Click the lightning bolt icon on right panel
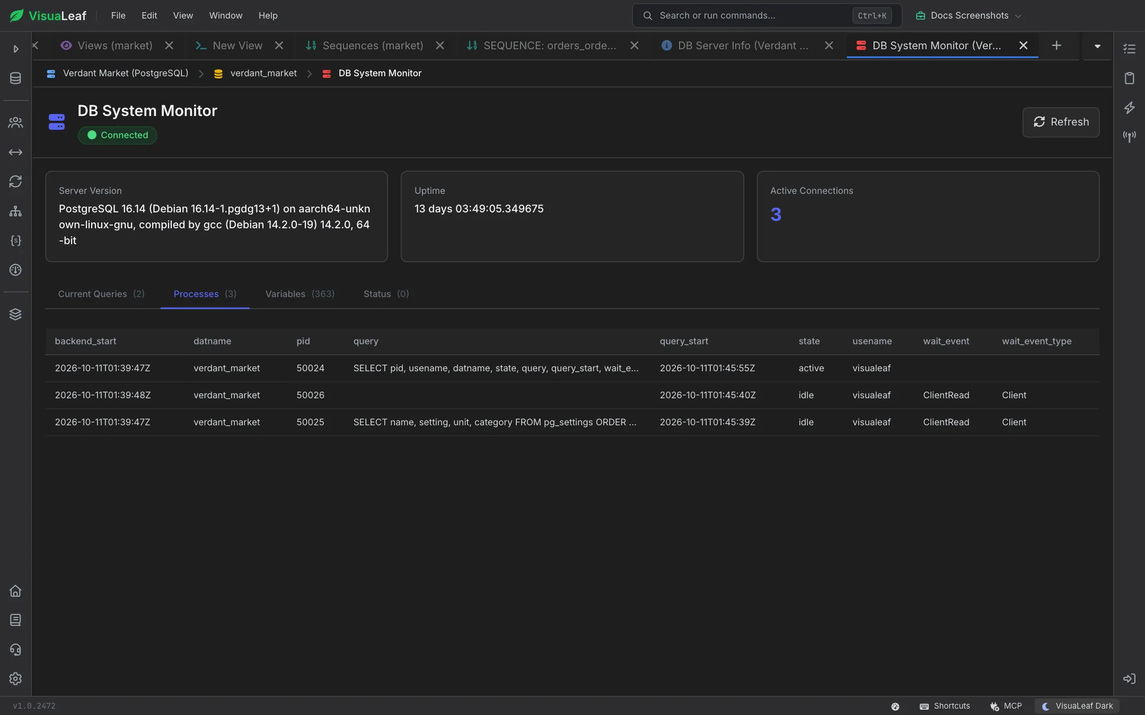Screen dimensions: 1145x715 tap(1129, 108)
